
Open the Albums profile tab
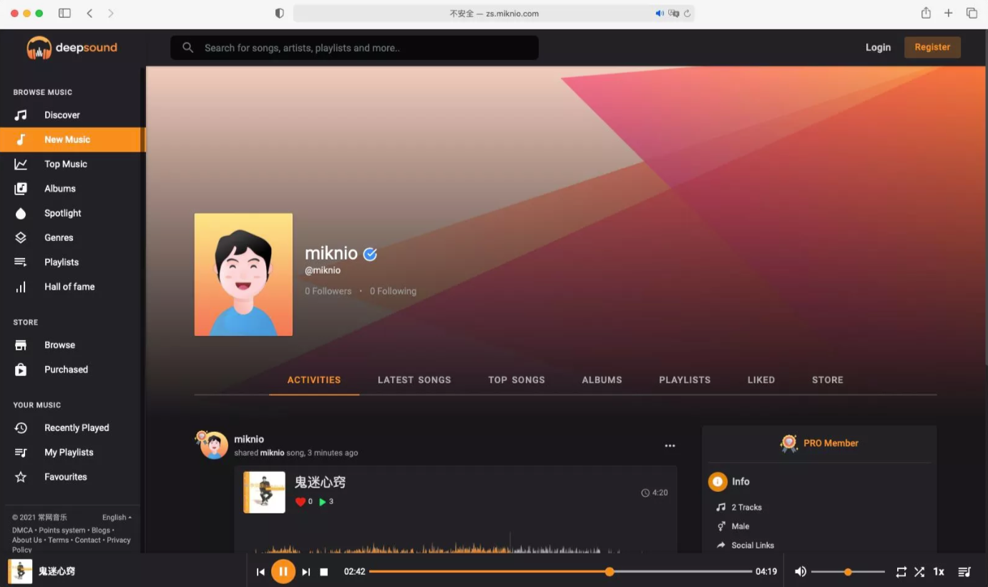602,380
